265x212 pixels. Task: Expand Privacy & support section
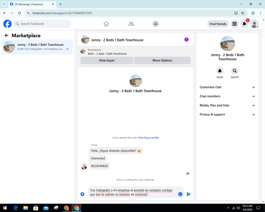(x=227, y=114)
